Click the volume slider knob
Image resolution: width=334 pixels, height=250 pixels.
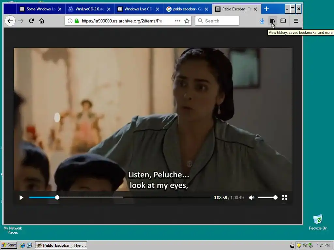click(275, 198)
